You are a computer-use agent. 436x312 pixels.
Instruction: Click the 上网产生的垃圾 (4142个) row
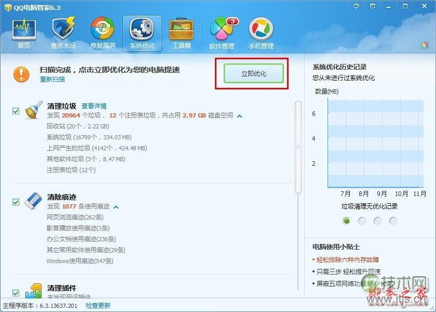coord(97,148)
